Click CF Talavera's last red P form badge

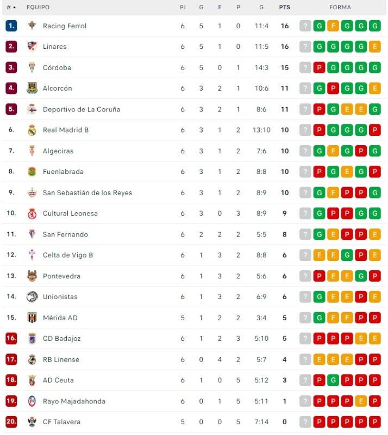[374, 422]
